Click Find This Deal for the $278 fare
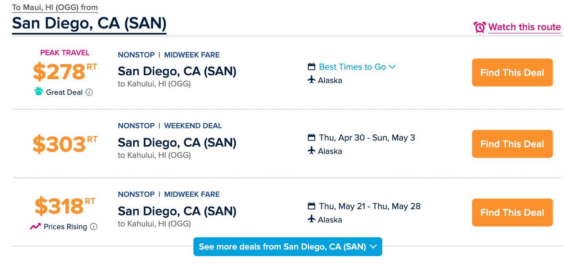 click(512, 72)
